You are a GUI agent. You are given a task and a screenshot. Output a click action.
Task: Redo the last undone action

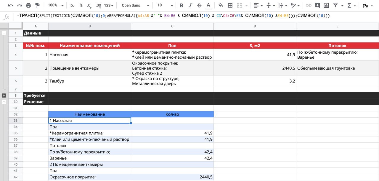tap(20, 5)
